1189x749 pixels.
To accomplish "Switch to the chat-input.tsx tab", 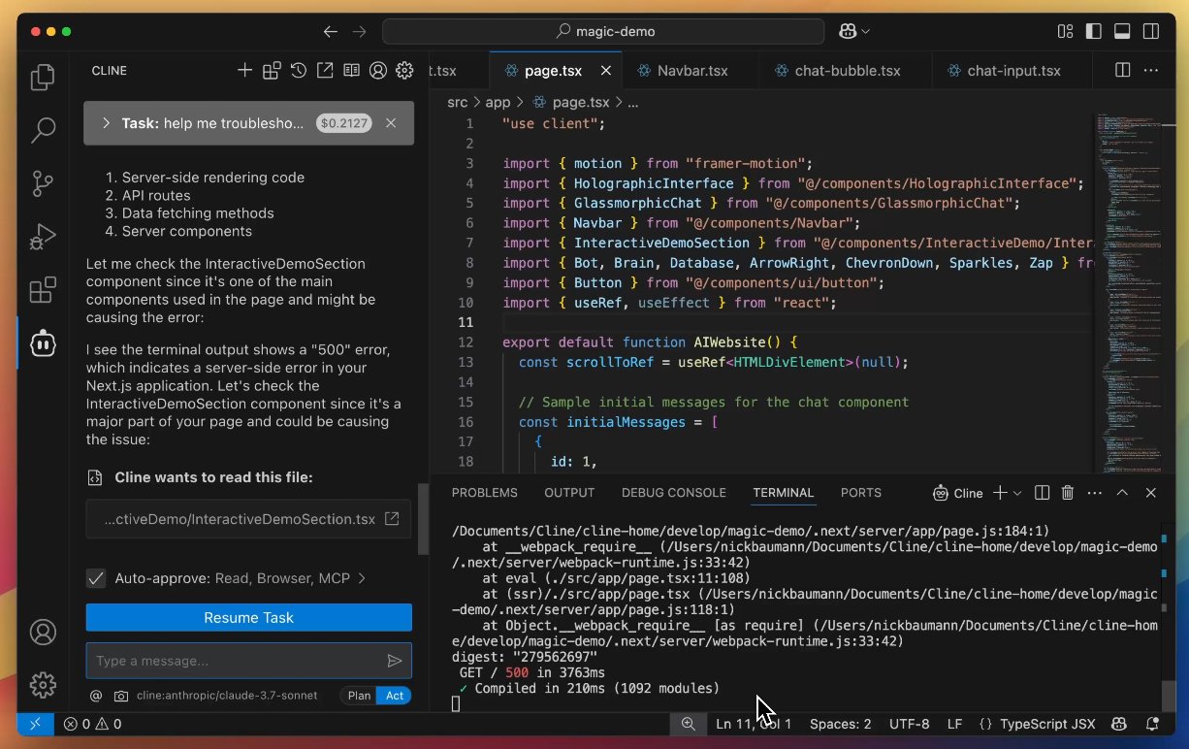I will [x=1013, y=71].
